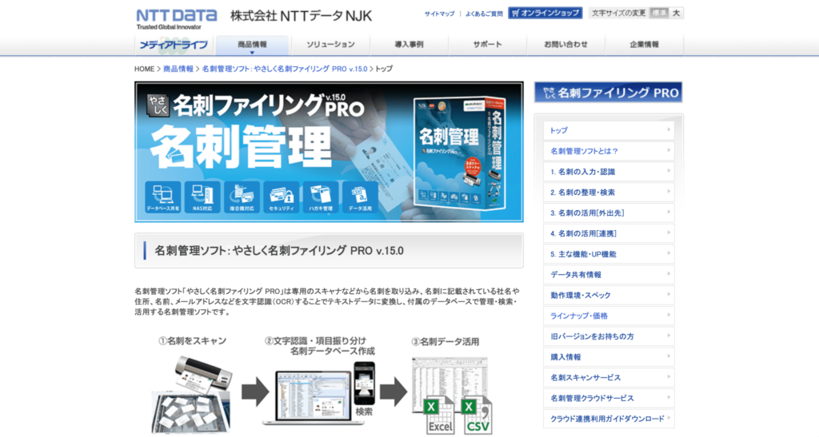819x437 pixels.
Task: Select 購入情報 in sidebar
Action: pyautogui.click(x=609, y=356)
